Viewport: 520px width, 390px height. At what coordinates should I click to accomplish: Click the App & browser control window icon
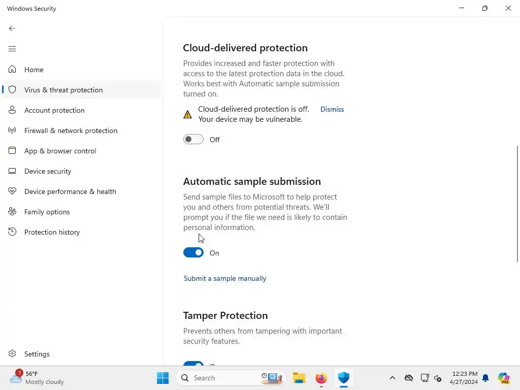coord(12,150)
